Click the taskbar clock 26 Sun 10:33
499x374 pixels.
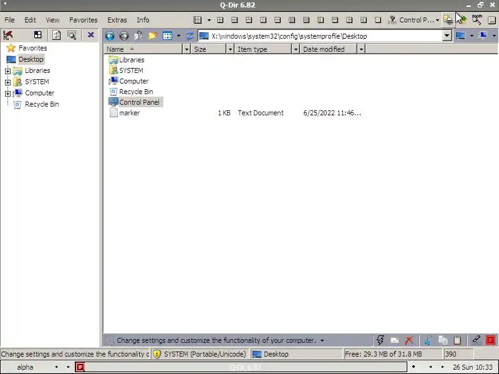[473, 367]
